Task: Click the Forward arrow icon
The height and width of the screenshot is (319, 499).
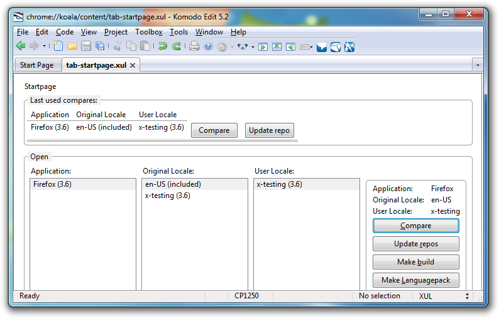Action: point(34,46)
